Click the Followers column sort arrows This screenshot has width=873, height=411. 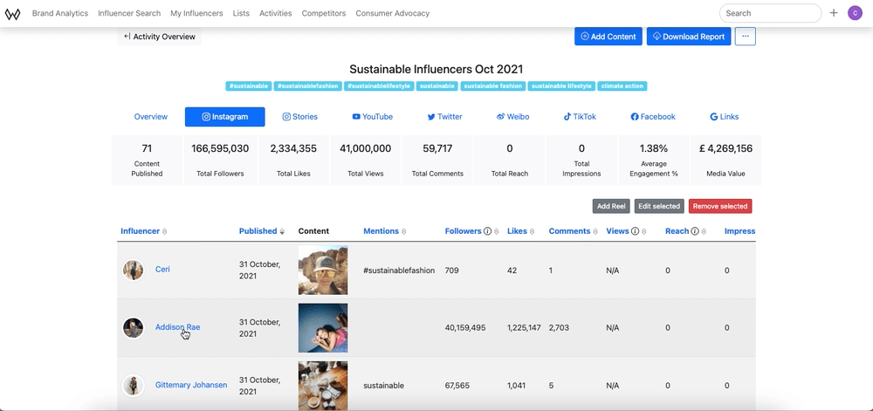click(x=497, y=231)
